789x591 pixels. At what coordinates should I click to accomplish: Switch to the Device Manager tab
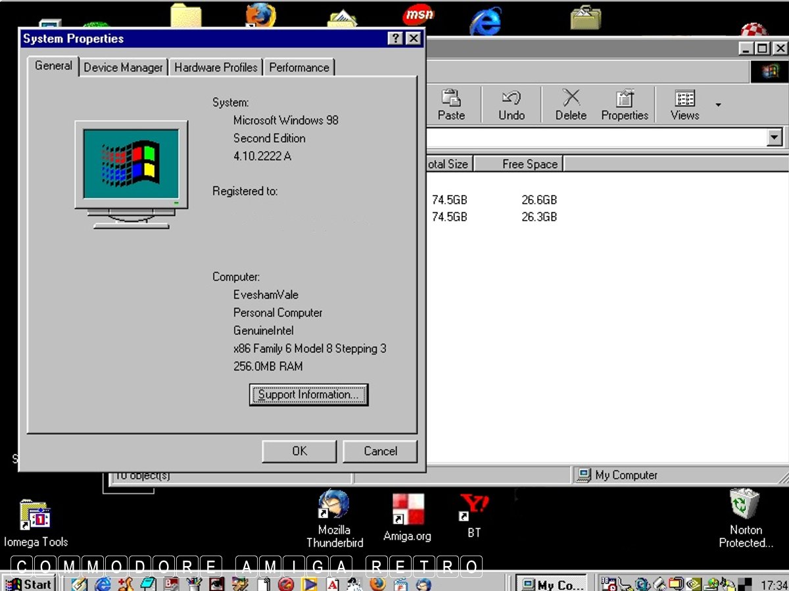(x=123, y=68)
